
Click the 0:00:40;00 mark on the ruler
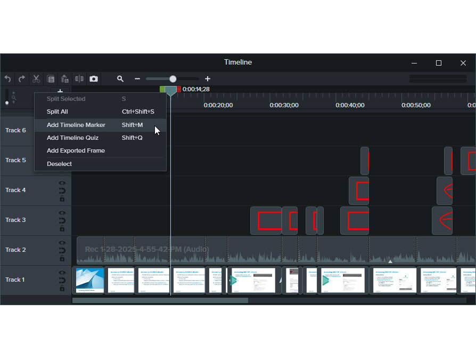point(350,105)
